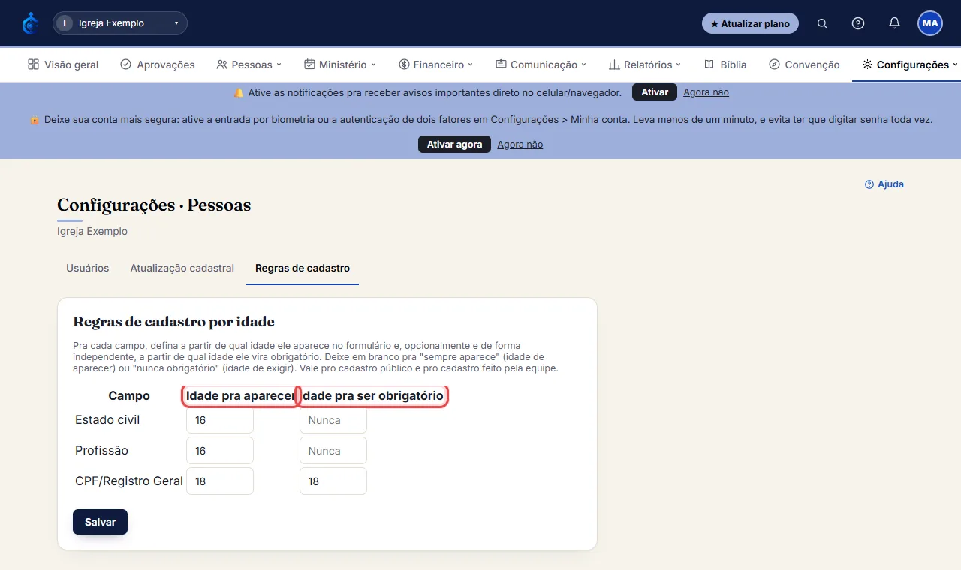
Task: Expand the Financeiro menu
Action: (x=435, y=64)
